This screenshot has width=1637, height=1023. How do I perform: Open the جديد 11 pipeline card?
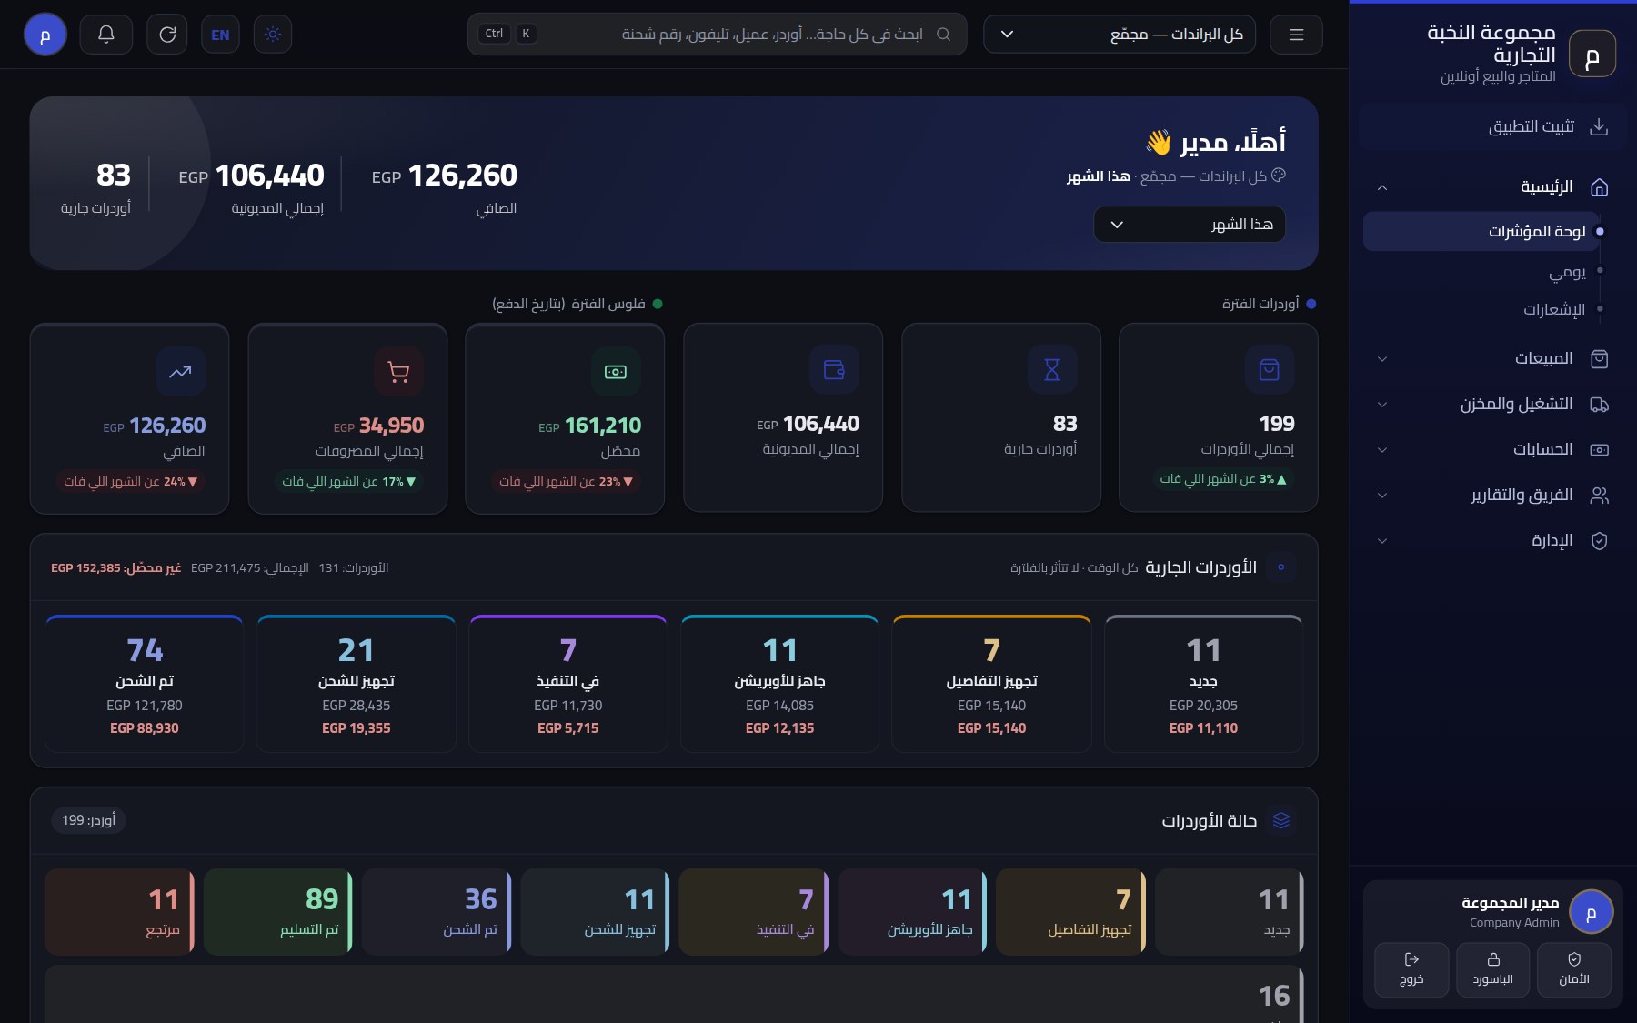1203,684
